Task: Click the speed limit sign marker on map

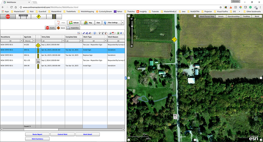Action: 175,116
